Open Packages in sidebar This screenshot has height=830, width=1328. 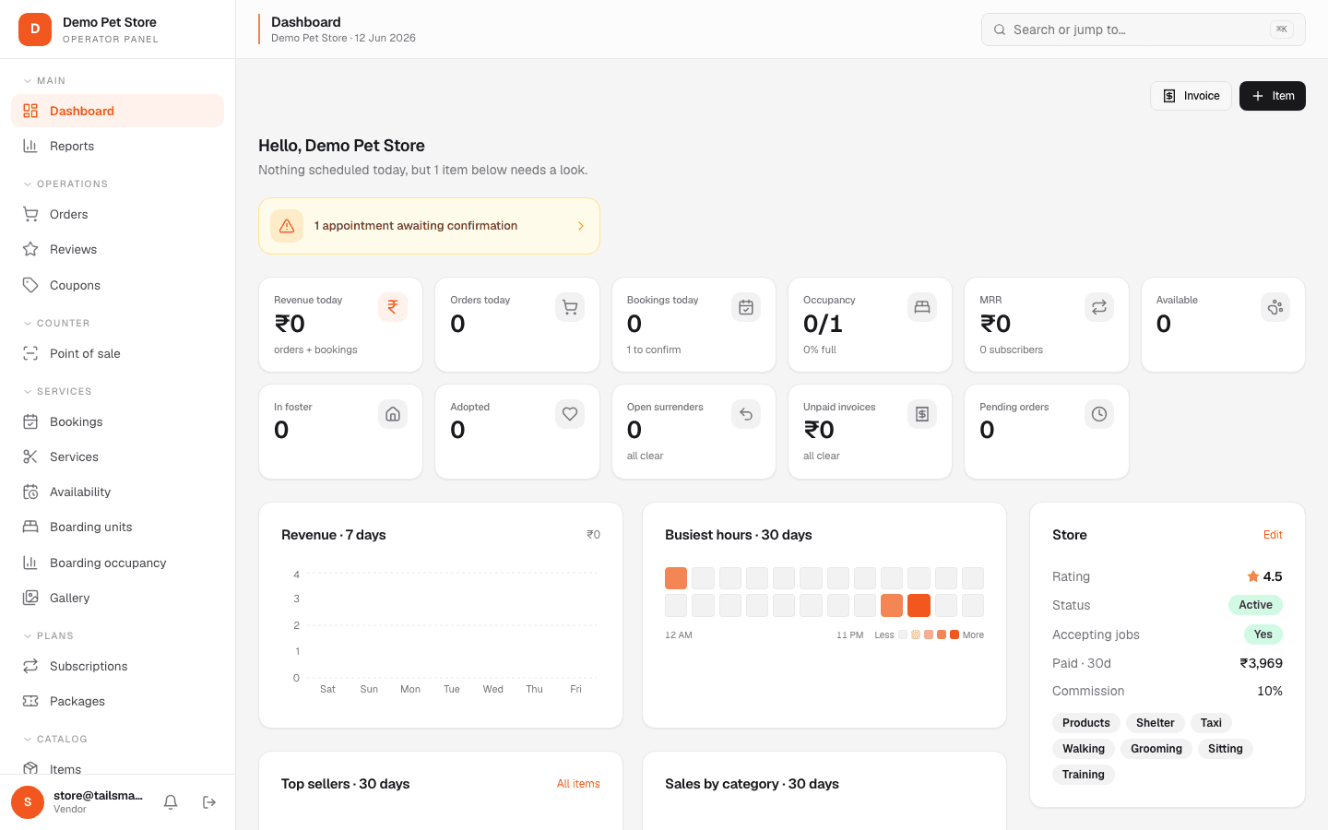(117, 701)
